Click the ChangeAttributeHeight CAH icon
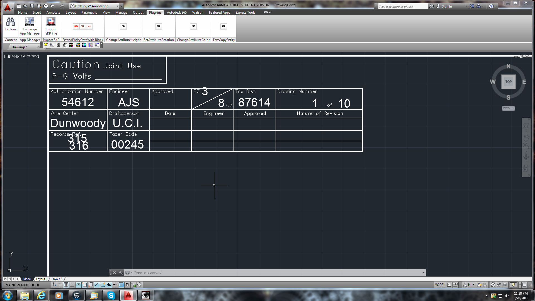 click(x=123, y=26)
